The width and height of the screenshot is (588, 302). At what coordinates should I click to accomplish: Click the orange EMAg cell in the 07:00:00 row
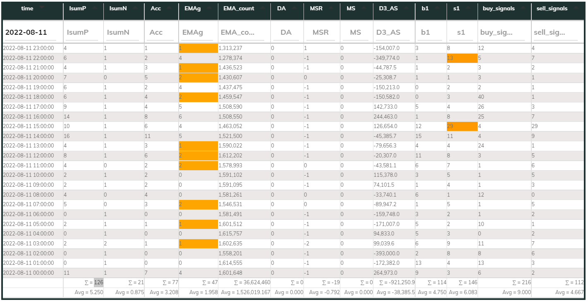tap(198, 204)
